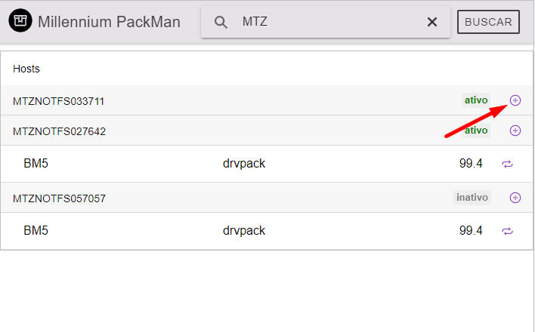Clear the MTZ search text
The width and height of the screenshot is (535, 332).
point(432,22)
